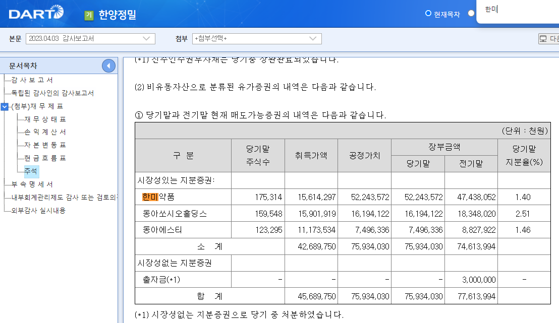Viewport: 559px width, 323px height.
Task: Open the 본문 report version dropdown
Action: click(x=90, y=39)
